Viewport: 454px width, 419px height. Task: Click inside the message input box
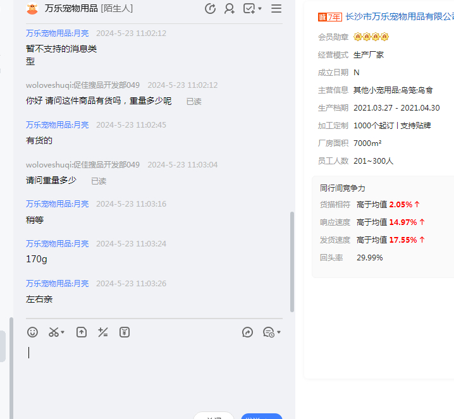click(152, 373)
